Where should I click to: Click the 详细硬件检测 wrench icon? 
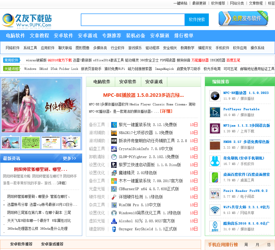[x=114, y=197]
